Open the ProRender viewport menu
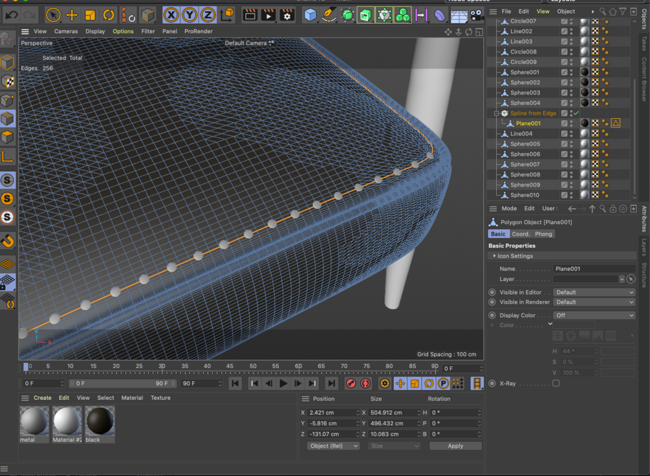The image size is (650, 476). click(199, 31)
